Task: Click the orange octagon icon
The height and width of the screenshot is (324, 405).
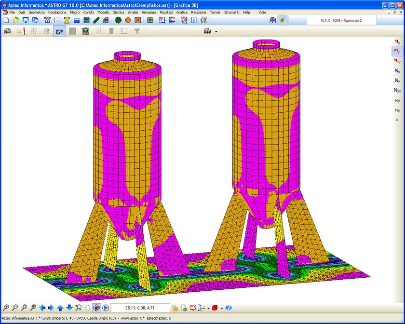Action: click(128, 20)
